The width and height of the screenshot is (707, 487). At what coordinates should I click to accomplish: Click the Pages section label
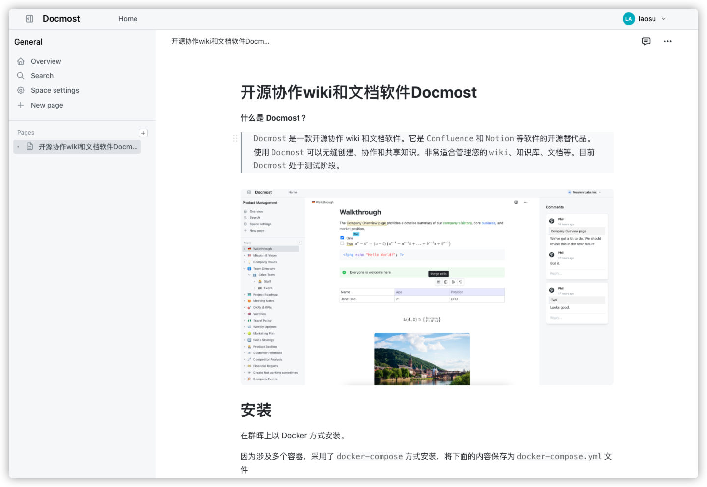26,133
